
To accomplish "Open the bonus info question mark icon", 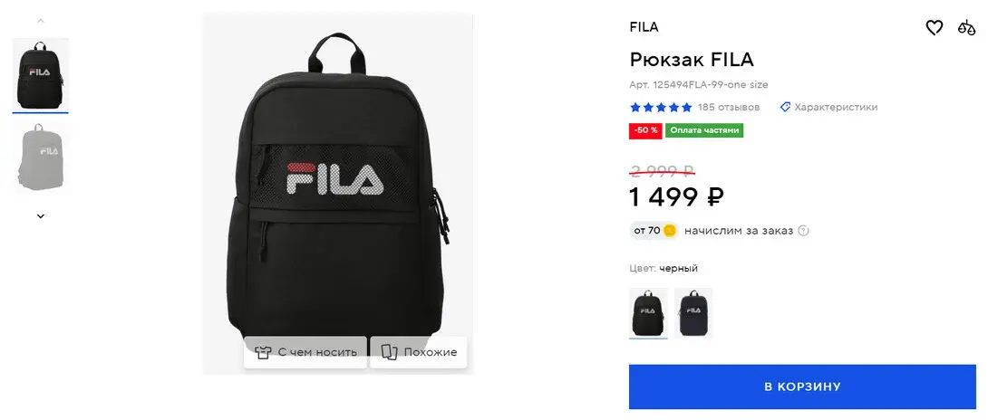I will click(x=803, y=231).
